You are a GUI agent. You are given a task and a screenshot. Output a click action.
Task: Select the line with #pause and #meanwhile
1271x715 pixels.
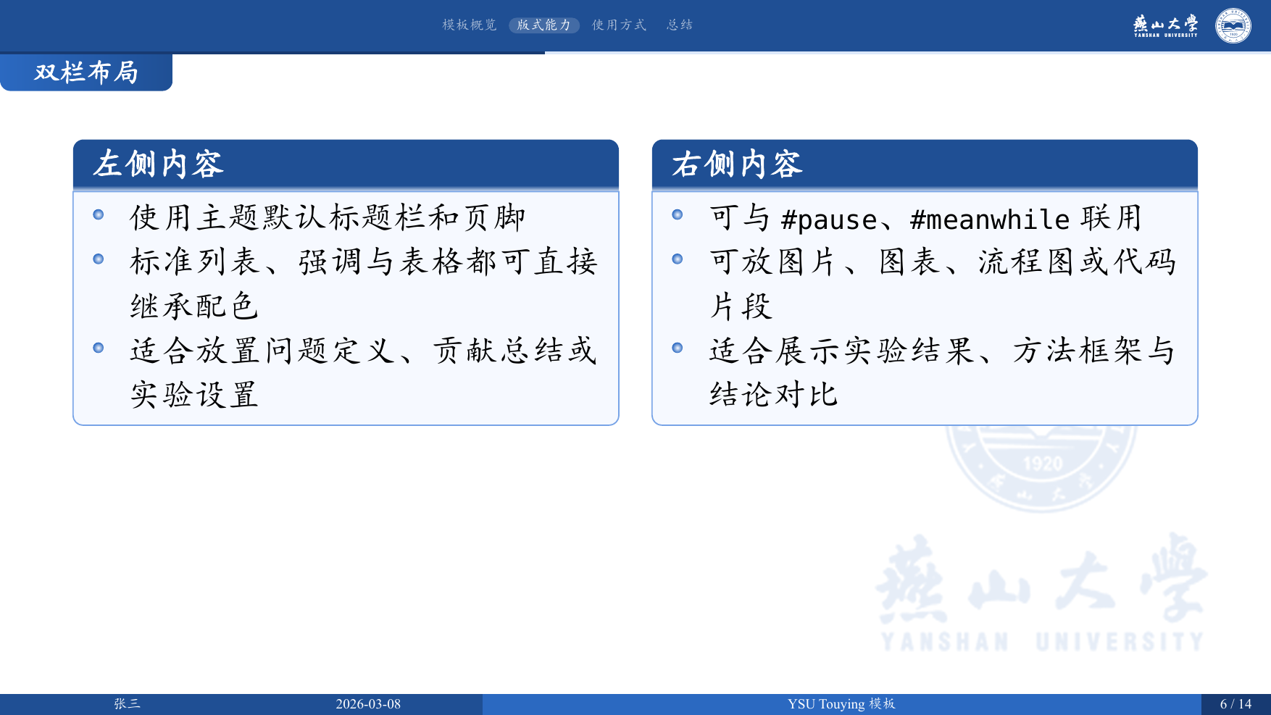926,218
